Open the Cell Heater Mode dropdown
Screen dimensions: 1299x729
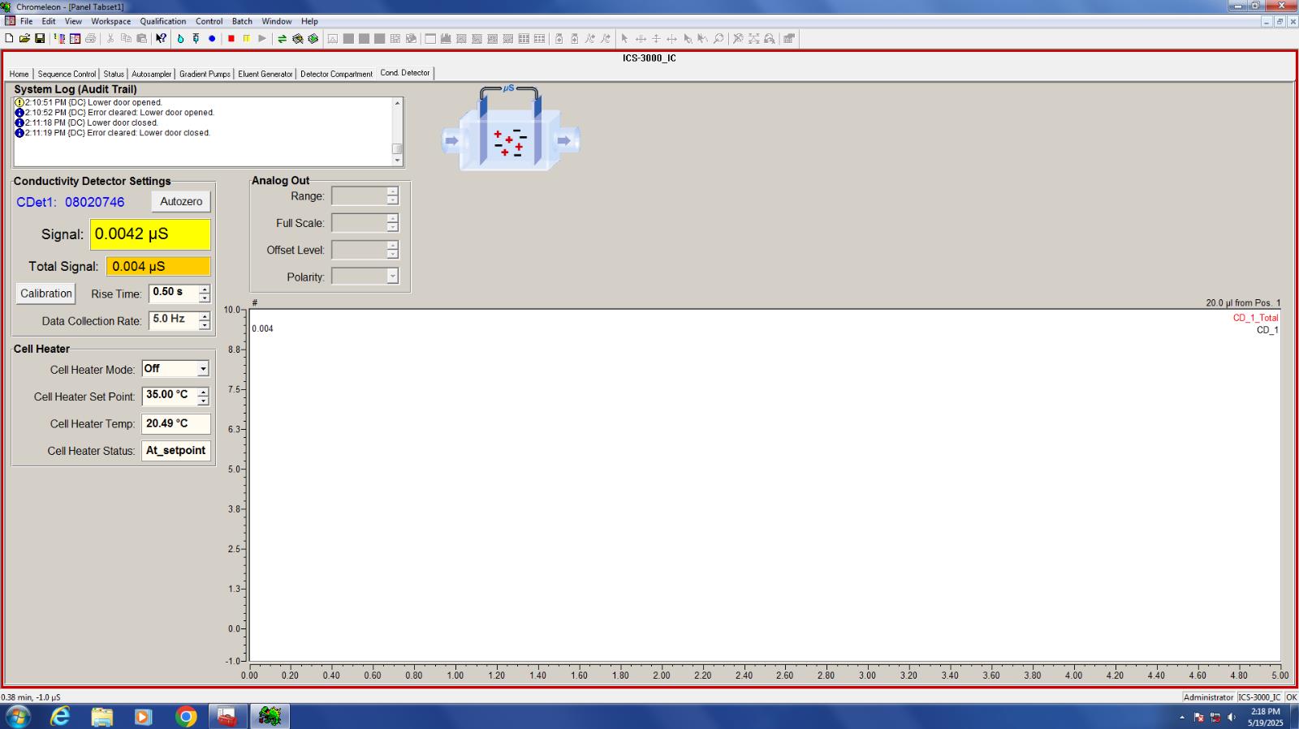point(203,369)
